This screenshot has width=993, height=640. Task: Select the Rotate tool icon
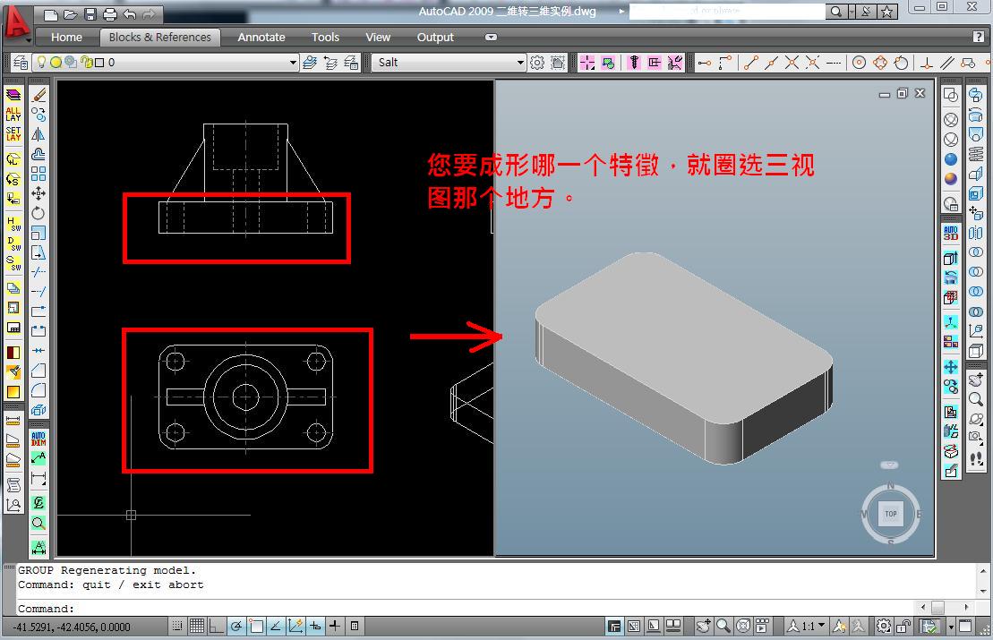pyautogui.click(x=39, y=213)
